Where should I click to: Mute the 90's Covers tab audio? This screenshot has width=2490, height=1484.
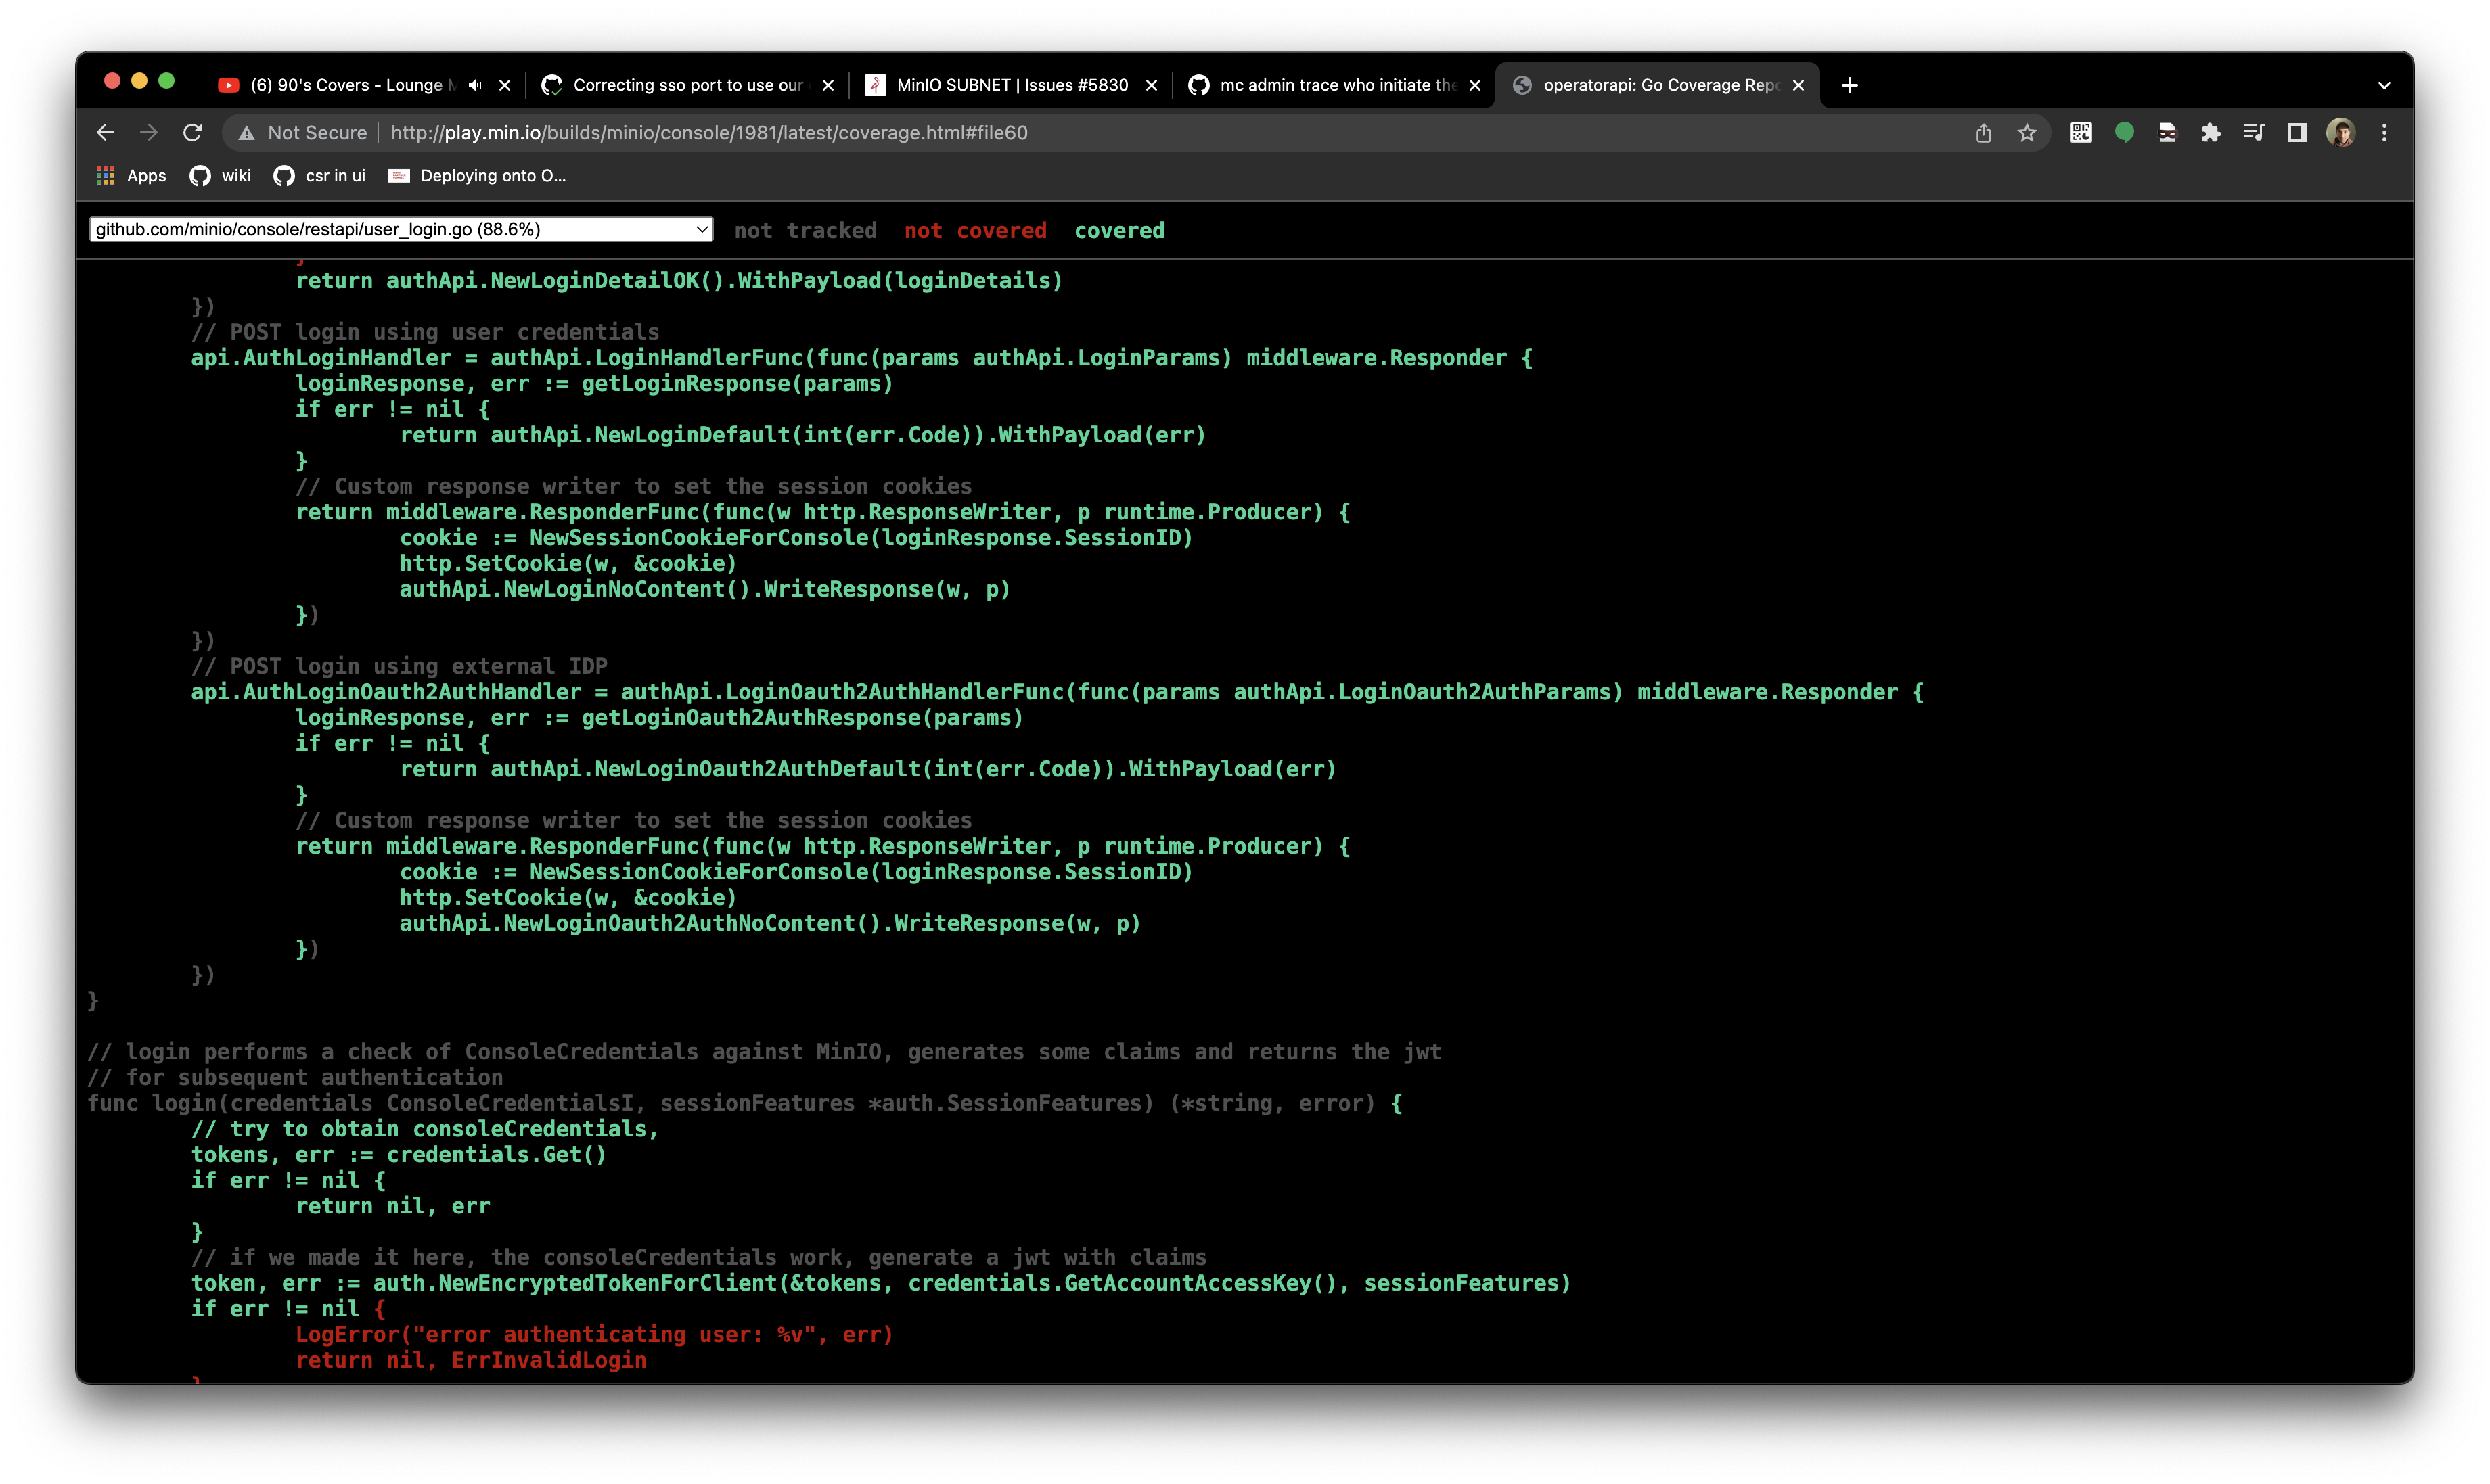(x=475, y=85)
